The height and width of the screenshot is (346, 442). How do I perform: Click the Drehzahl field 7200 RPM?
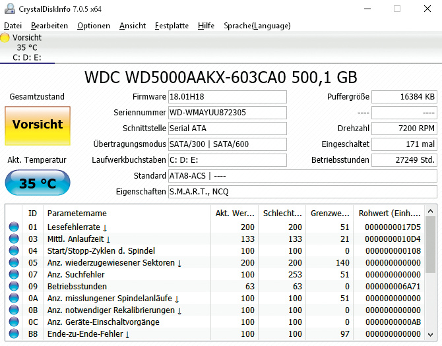404,129
